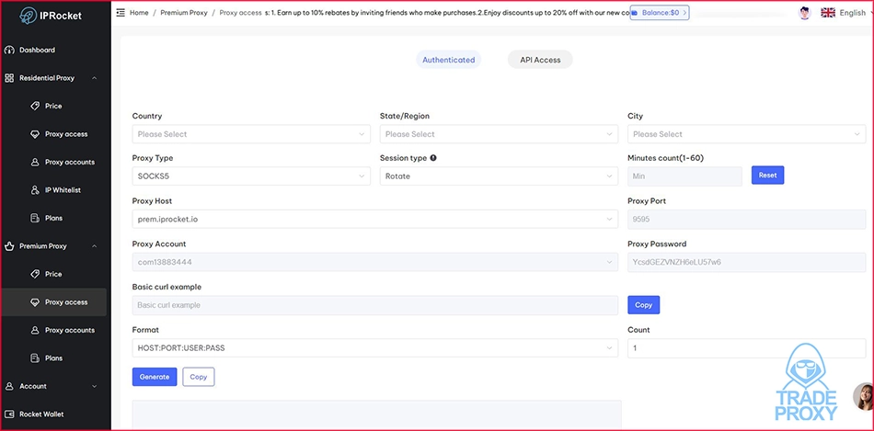Open the Proxy Account dropdown

click(375, 262)
